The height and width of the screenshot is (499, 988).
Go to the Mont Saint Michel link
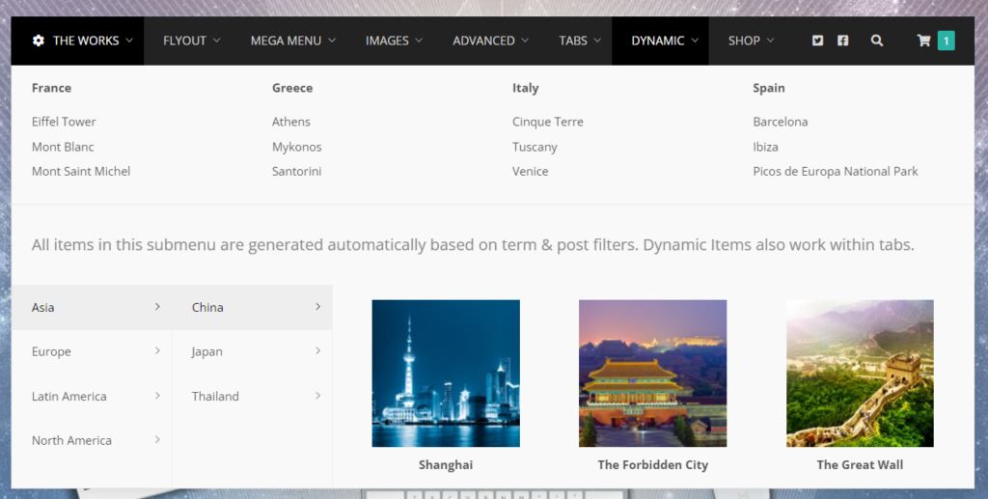[x=81, y=172]
